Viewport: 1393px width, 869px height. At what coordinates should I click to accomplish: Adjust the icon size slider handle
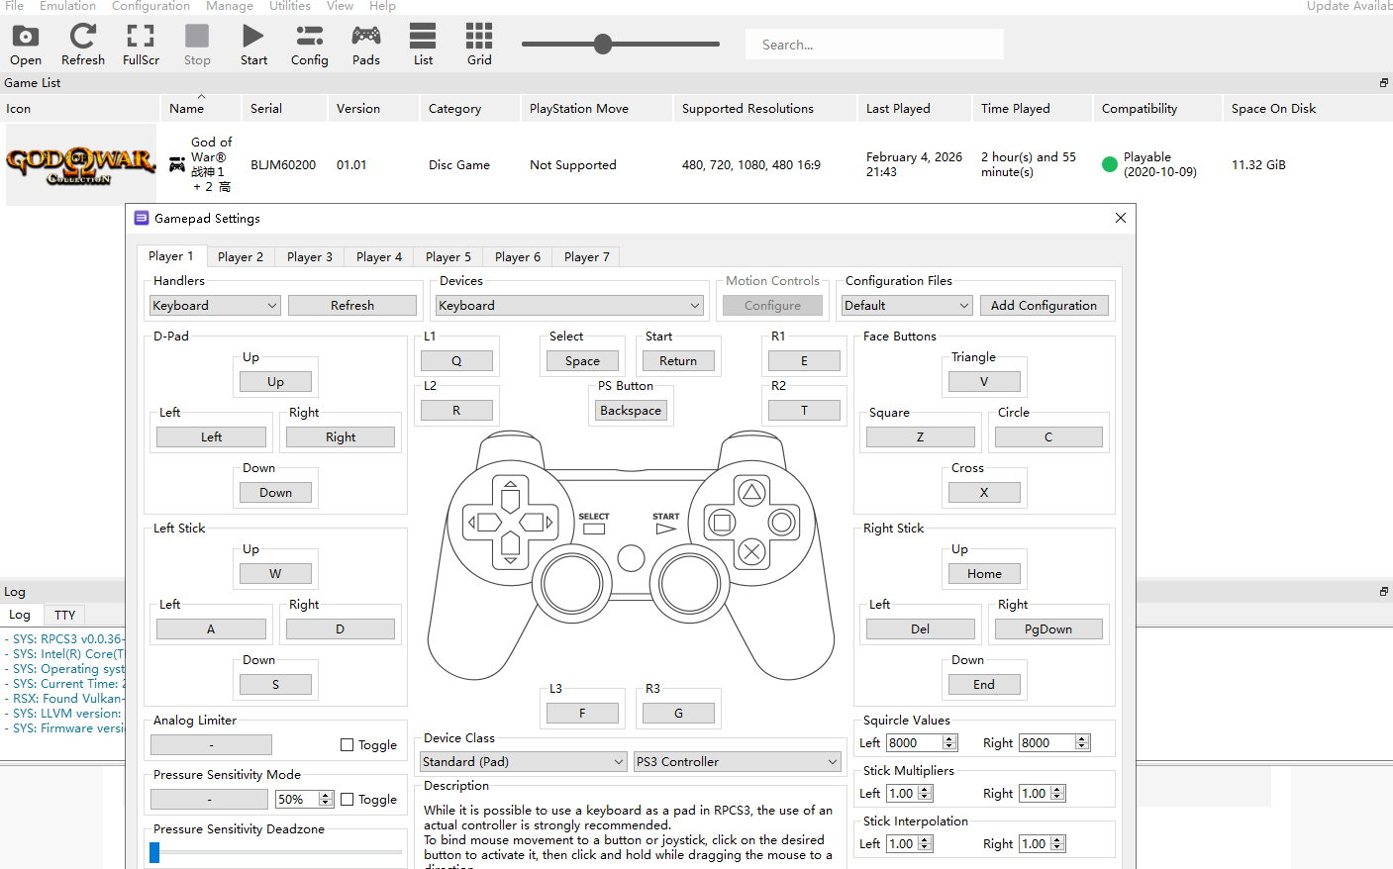(x=603, y=45)
